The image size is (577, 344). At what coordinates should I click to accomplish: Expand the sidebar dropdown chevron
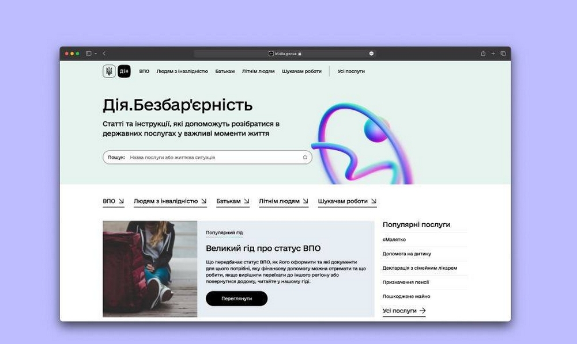tap(96, 53)
